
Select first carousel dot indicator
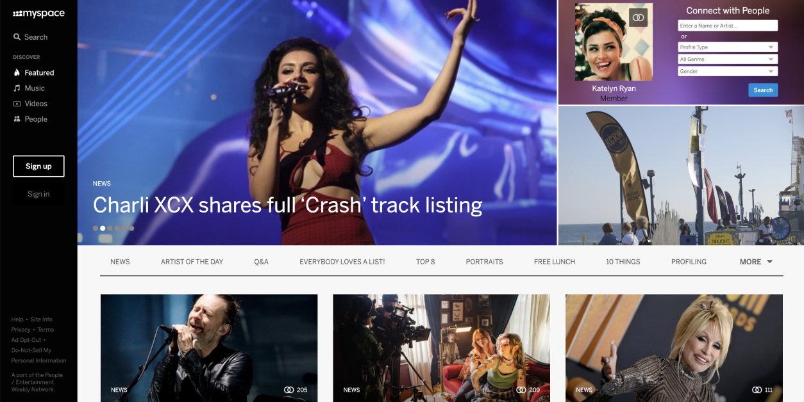click(96, 228)
